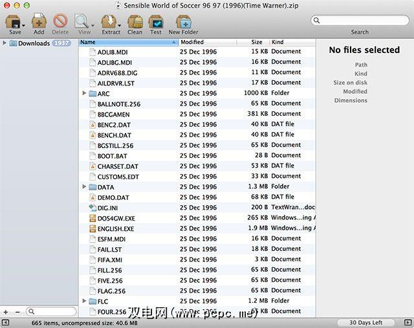Click the View magnifier toolbar icon
This screenshot has height=328, width=414.
coord(82,21)
